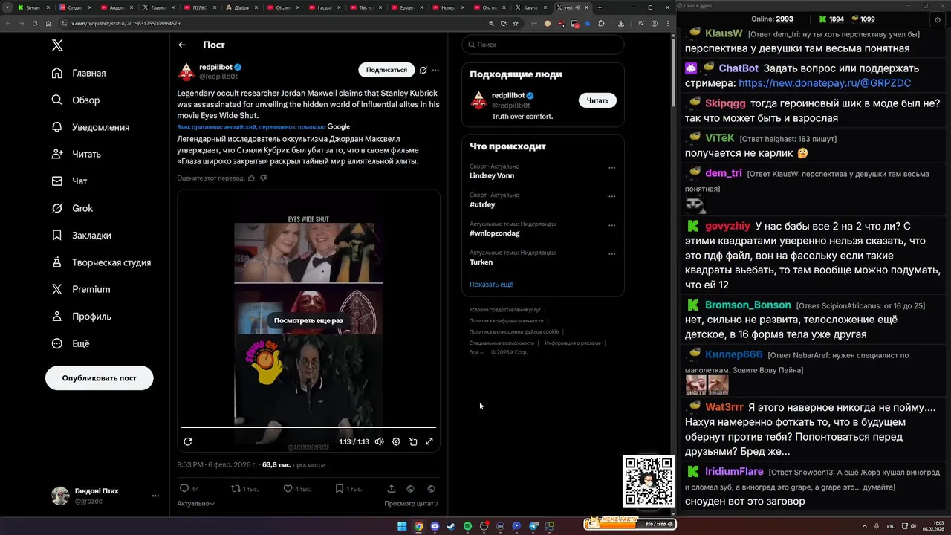This screenshot has width=951, height=535.
Task: Click the Читать button for redpillbot
Action: 597,100
